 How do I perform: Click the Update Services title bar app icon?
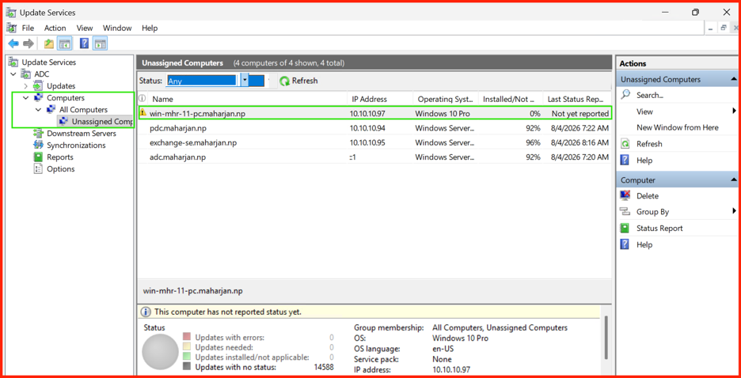11,13
